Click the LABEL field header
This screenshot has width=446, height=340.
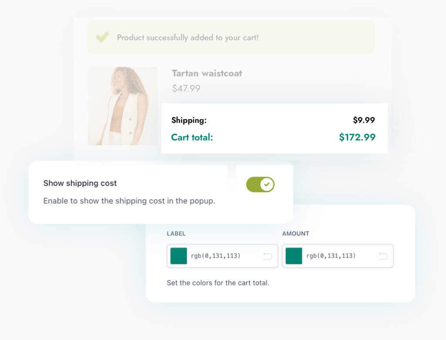[176, 234]
